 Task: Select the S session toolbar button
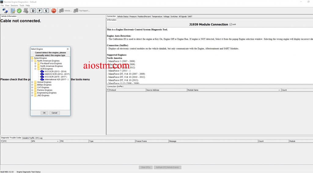click(x=46, y=11)
